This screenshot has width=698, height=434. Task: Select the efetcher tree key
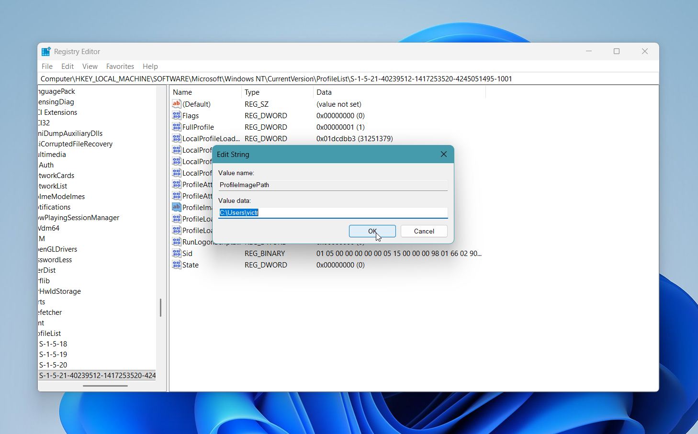click(50, 312)
